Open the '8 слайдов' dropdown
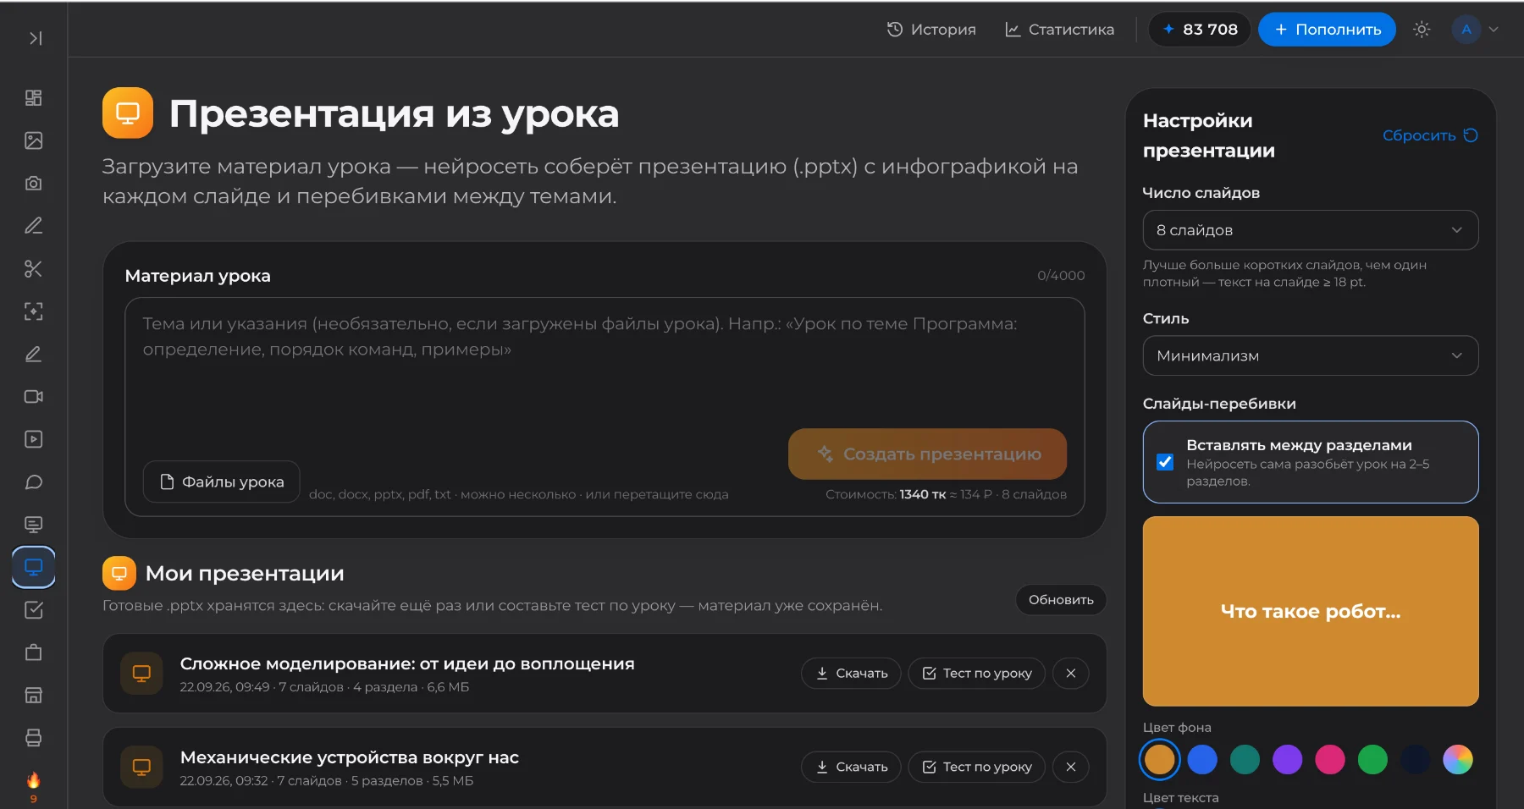1524x809 pixels. pyautogui.click(x=1311, y=230)
